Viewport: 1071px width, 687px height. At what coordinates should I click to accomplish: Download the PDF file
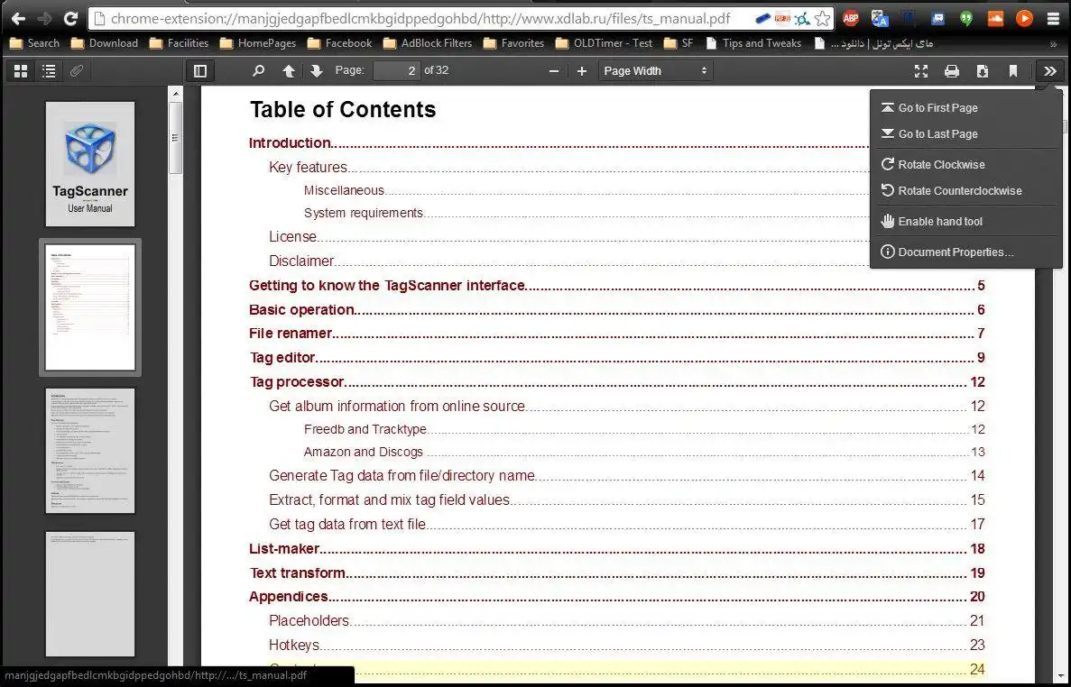983,71
